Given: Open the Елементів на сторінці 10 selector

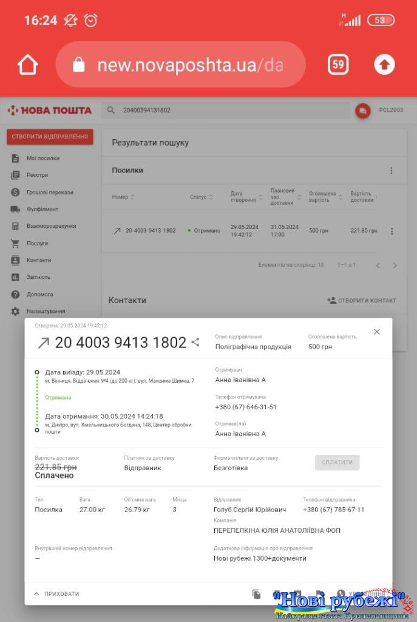Looking at the screenshot, I should pos(291,265).
